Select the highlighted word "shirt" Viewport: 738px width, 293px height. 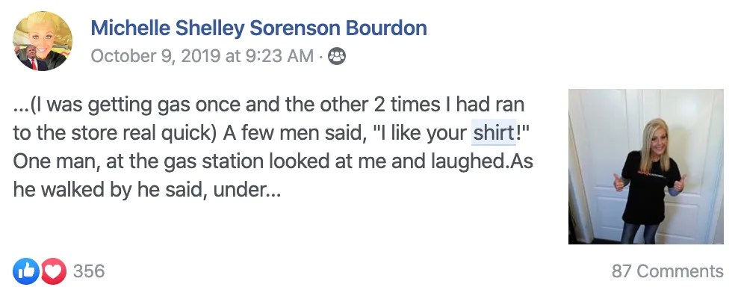click(x=494, y=133)
